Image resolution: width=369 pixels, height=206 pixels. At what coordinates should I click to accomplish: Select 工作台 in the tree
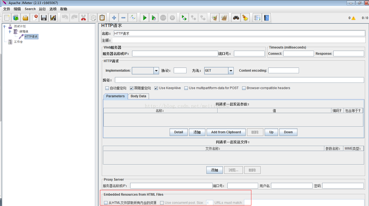point(18,42)
